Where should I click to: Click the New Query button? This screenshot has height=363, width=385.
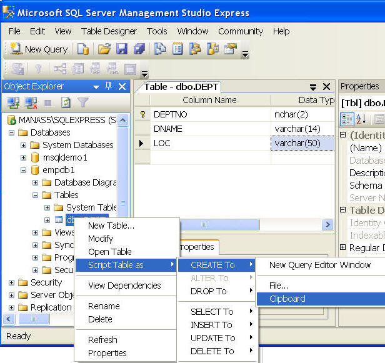(39, 49)
